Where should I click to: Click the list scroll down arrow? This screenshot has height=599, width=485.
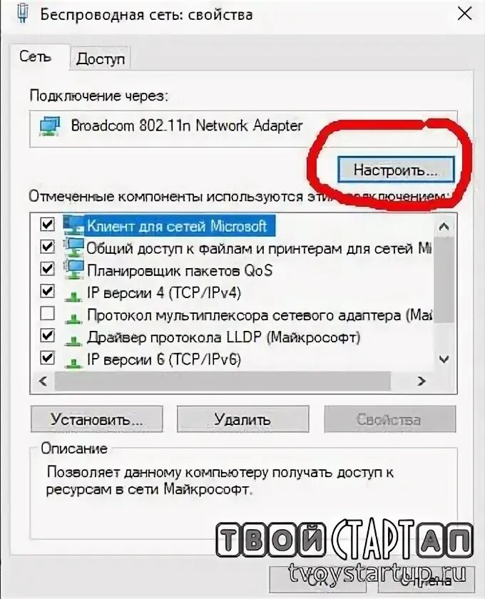[444, 359]
